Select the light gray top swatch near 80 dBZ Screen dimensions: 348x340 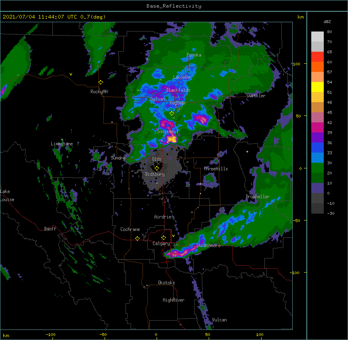click(x=317, y=37)
